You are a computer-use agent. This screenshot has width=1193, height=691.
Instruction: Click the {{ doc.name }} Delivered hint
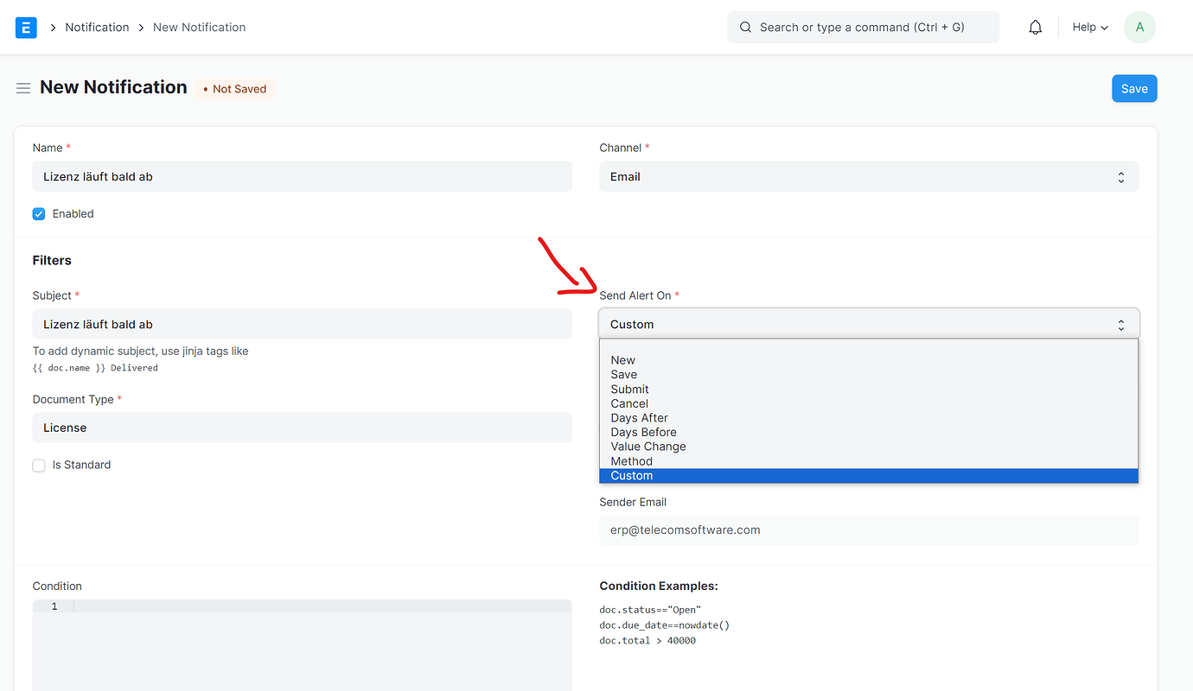coord(95,368)
